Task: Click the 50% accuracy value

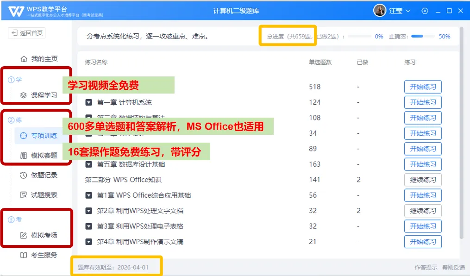Action: 444,36
